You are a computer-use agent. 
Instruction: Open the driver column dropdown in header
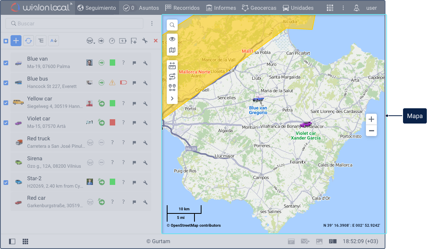(91, 41)
